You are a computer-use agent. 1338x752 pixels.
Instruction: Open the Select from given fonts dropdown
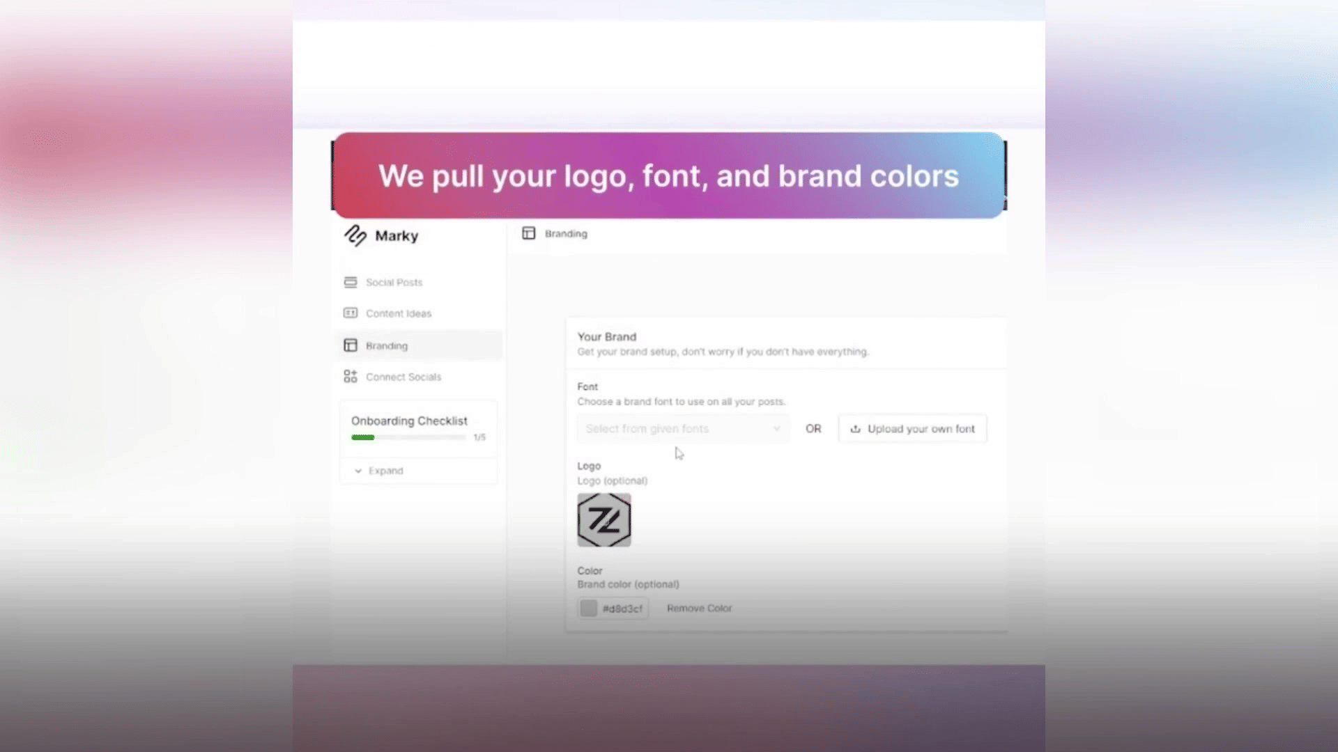coord(683,429)
